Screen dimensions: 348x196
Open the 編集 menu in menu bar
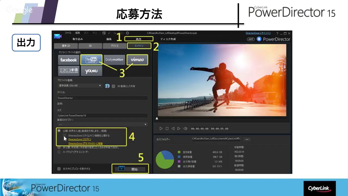[x=78, y=33]
